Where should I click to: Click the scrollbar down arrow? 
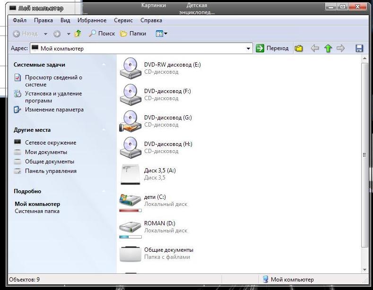[x=364, y=270]
